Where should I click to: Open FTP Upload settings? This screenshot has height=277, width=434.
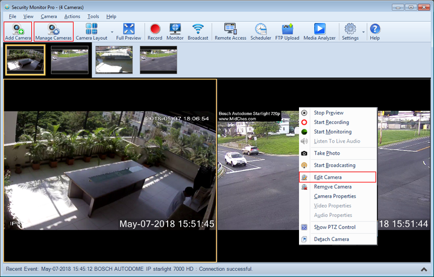pyautogui.click(x=288, y=31)
